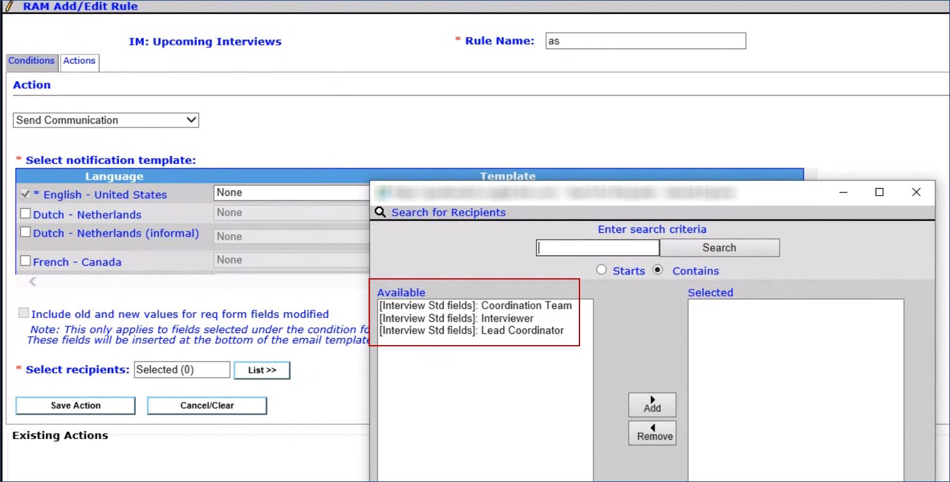Click the List >> button
This screenshot has height=482, width=950.
coord(262,370)
